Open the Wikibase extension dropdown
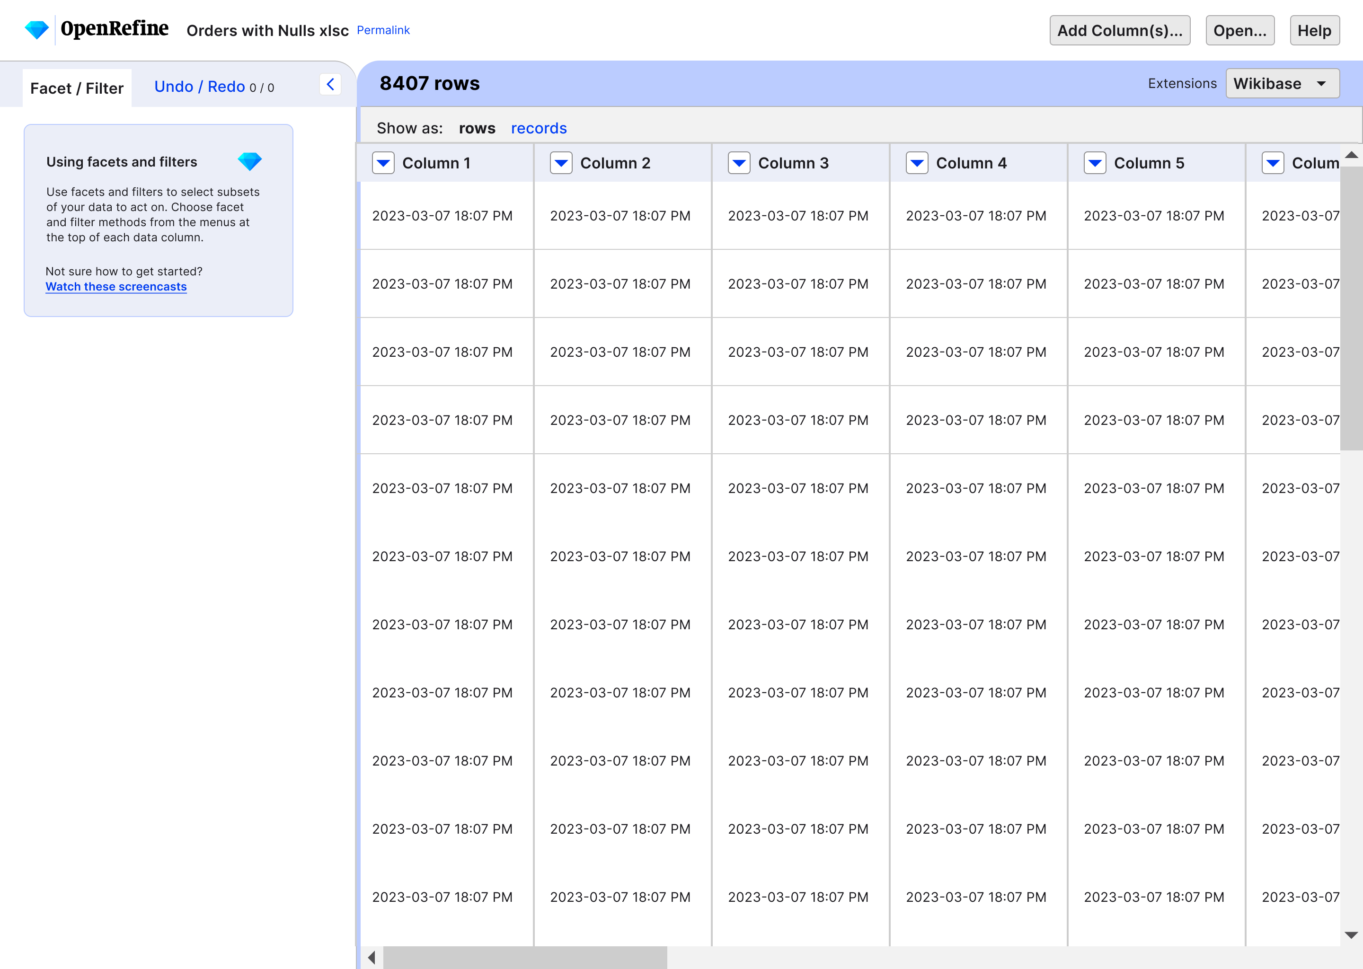Screen dimensions: 1363x969 click(1283, 83)
